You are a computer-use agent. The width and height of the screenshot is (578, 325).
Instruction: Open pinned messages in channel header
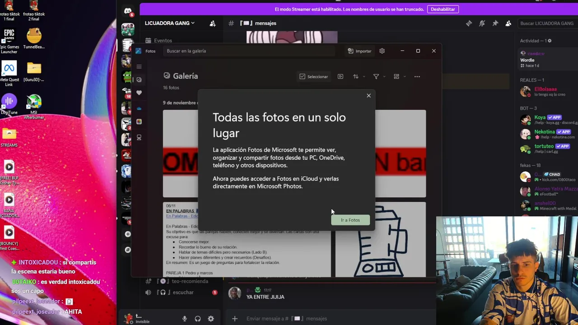coord(495,23)
